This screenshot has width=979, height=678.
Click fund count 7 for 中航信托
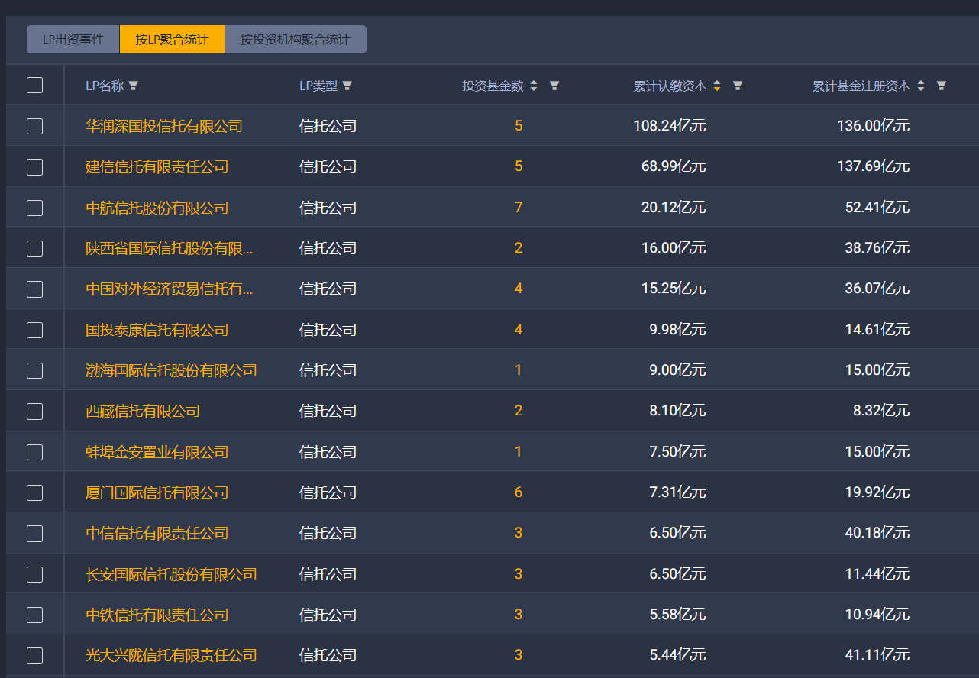pyautogui.click(x=519, y=208)
